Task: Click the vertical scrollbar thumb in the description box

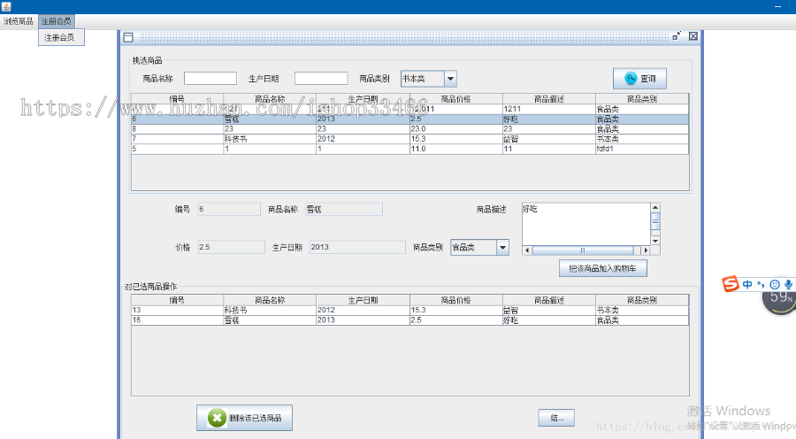Action: coord(655,222)
